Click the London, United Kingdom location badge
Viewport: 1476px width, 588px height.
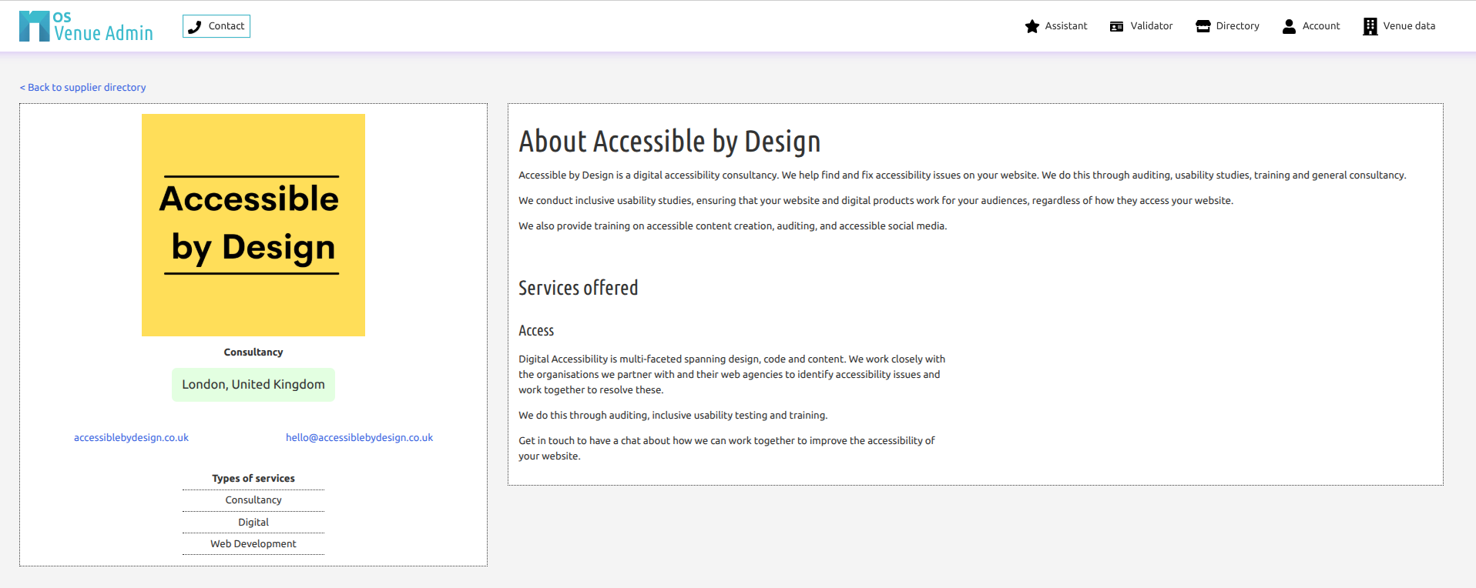253,385
